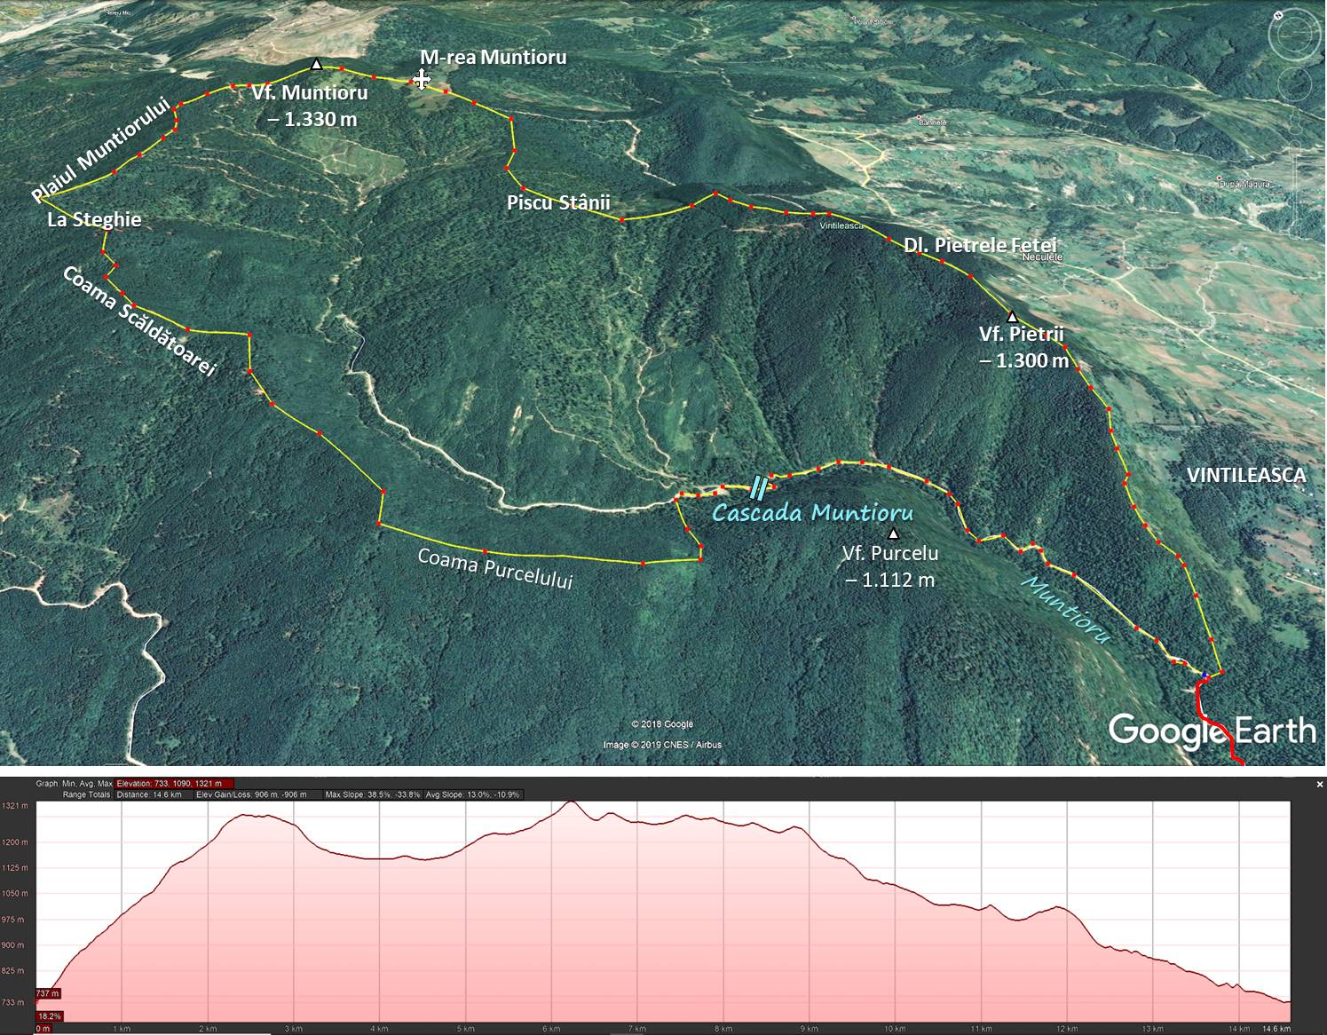
Task: Click the monastery cross icon at M-rea Muntioru
Action: [x=422, y=81]
